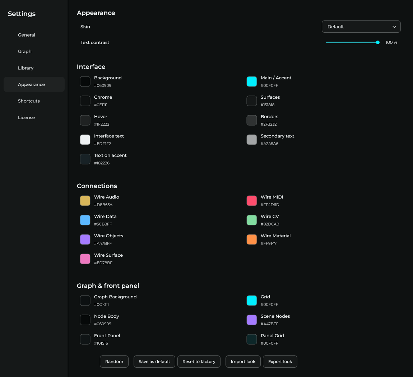Pick the Front Panel color swatch
413x377 pixels.
(85, 339)
